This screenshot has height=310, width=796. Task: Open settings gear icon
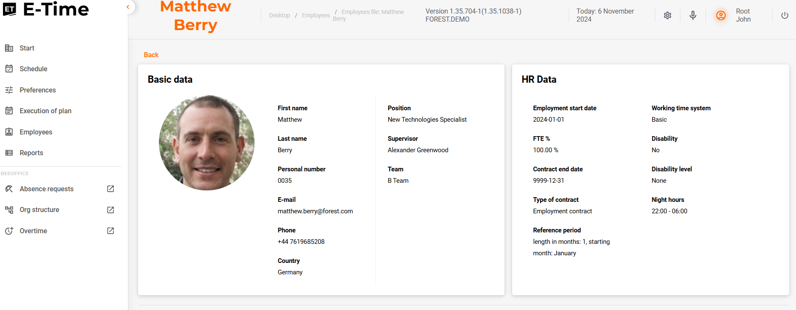[667, 15]
